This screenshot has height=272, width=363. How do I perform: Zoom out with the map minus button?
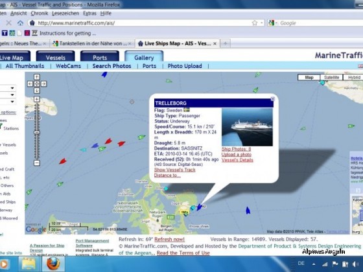pyautogui.click(x=37, y=163)
